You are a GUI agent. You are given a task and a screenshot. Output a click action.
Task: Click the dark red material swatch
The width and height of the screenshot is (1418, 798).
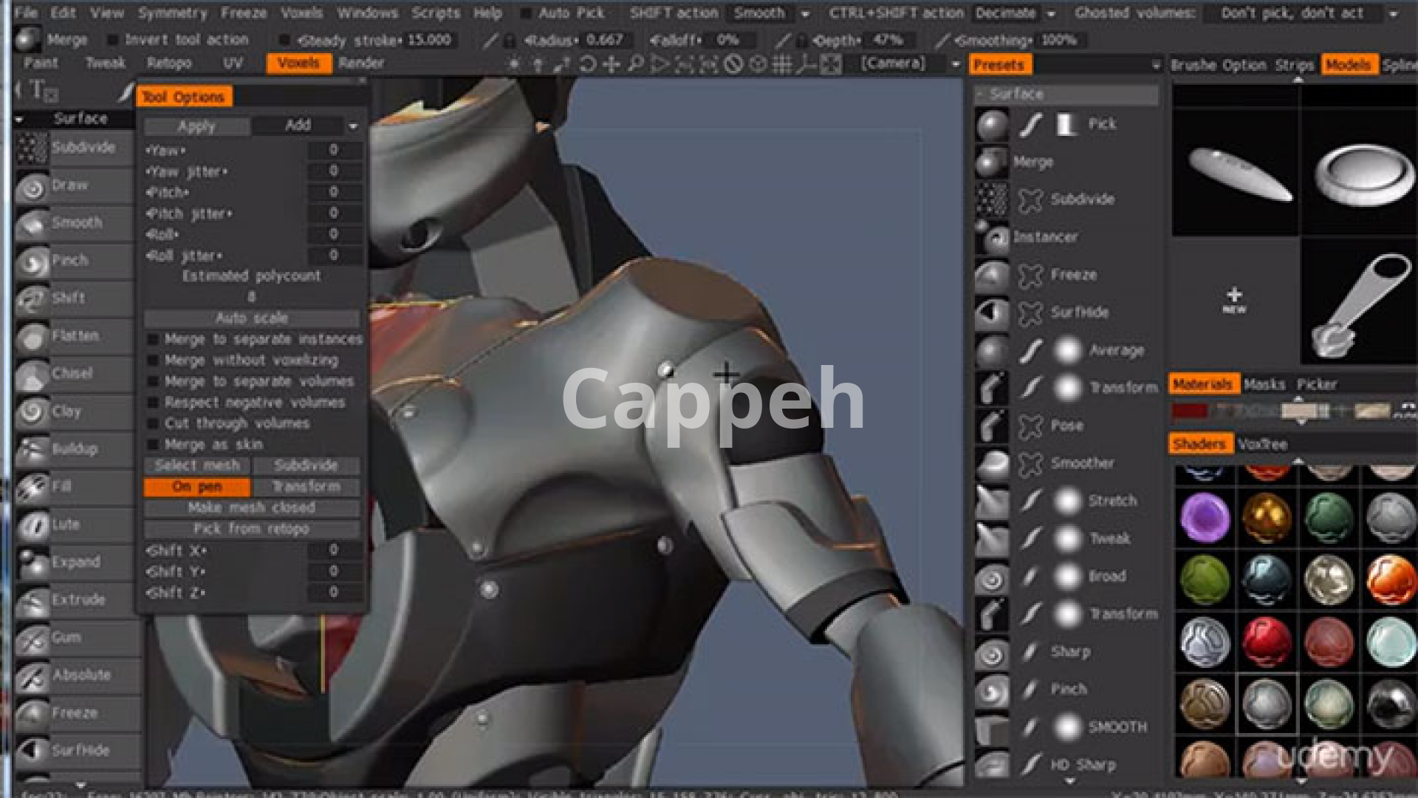[1190, 411]
